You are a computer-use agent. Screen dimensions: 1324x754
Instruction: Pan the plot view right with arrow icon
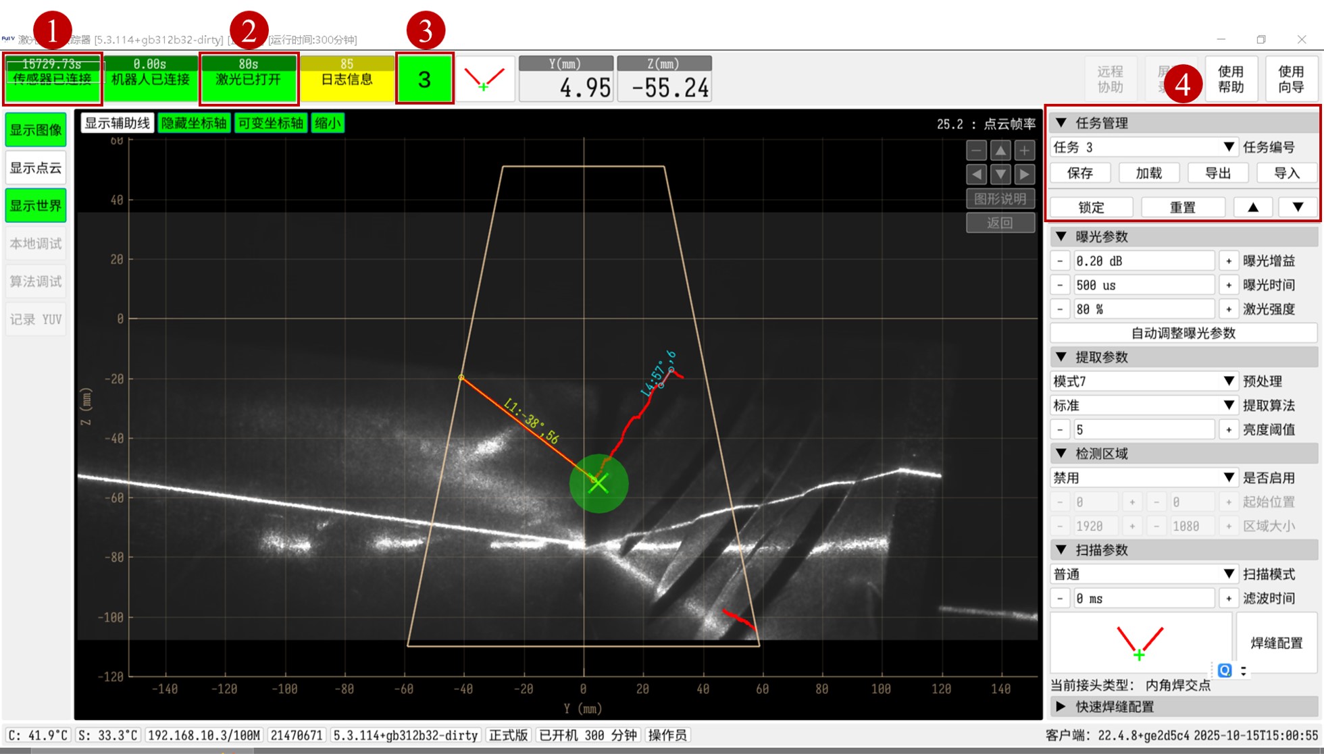pyautogui.click(x=1024, y=175)
